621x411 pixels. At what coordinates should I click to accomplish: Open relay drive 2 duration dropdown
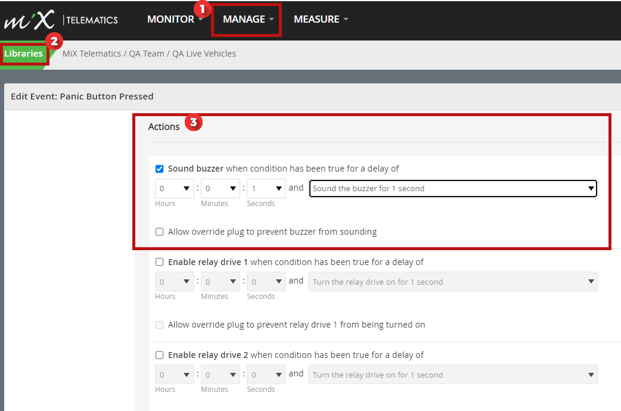[453, 375]
